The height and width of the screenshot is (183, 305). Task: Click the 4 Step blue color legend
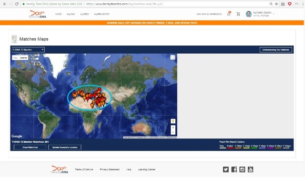[262, 146]
